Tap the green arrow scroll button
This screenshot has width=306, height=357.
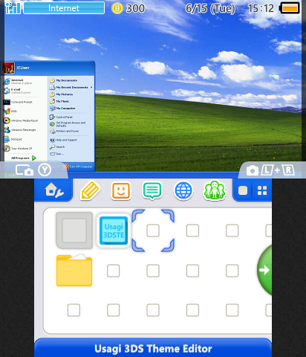pyautogui.click(x=264, y=270)
